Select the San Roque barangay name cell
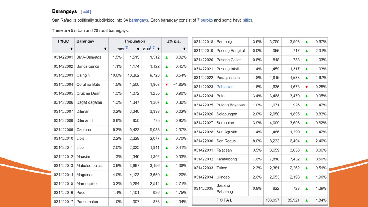Viewport: 368px width, 207px height. point(226,141)
